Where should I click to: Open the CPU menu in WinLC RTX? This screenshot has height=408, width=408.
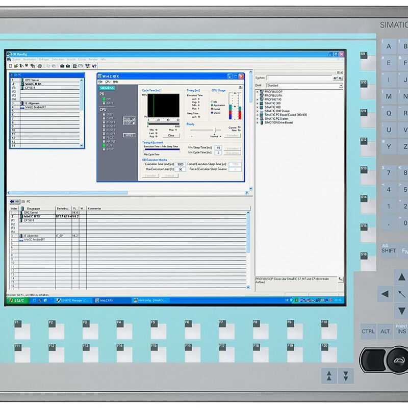click(x=108, y=82)
